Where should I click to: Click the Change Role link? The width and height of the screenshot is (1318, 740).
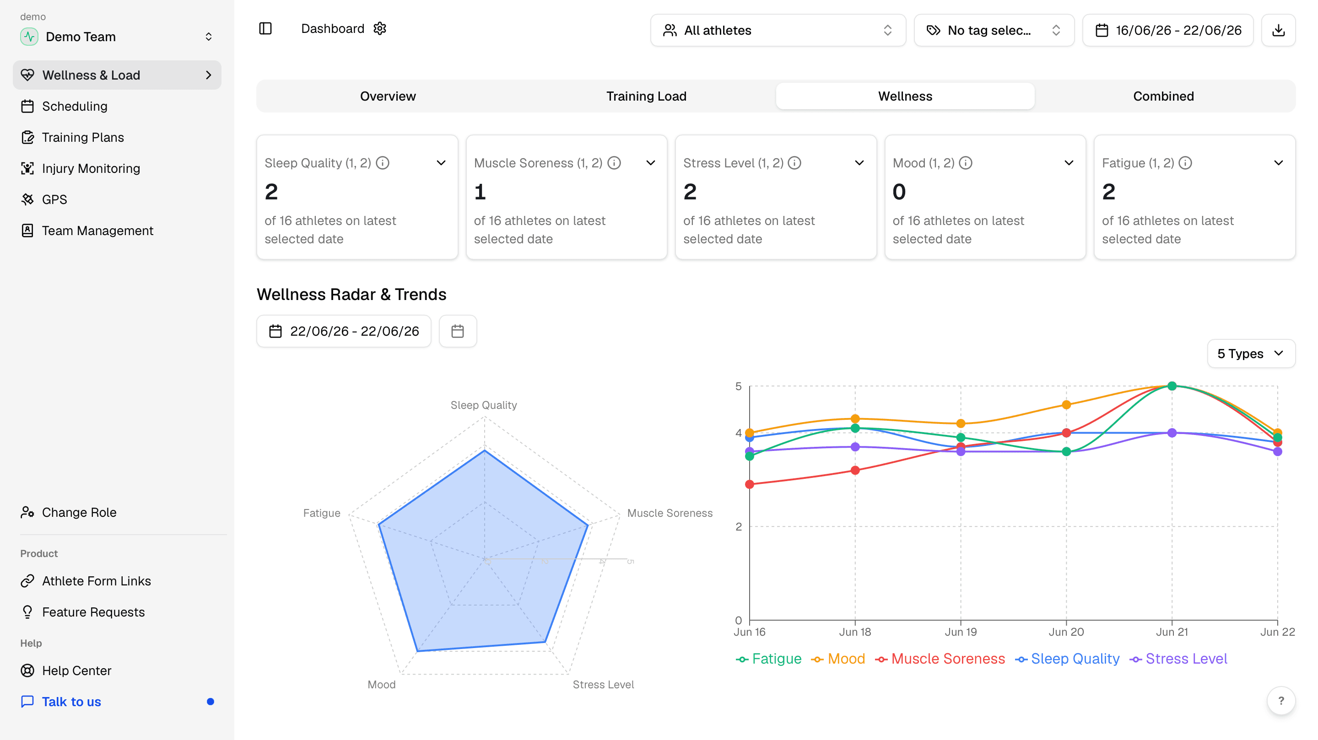click(117, 512)
